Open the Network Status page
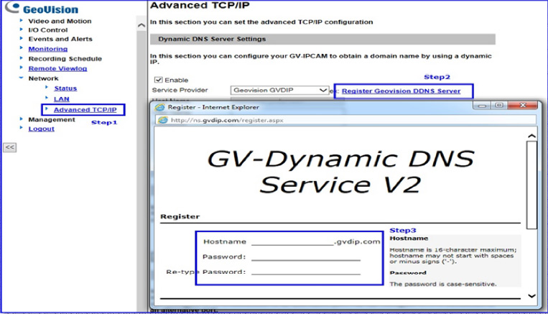 click(65, 88)
